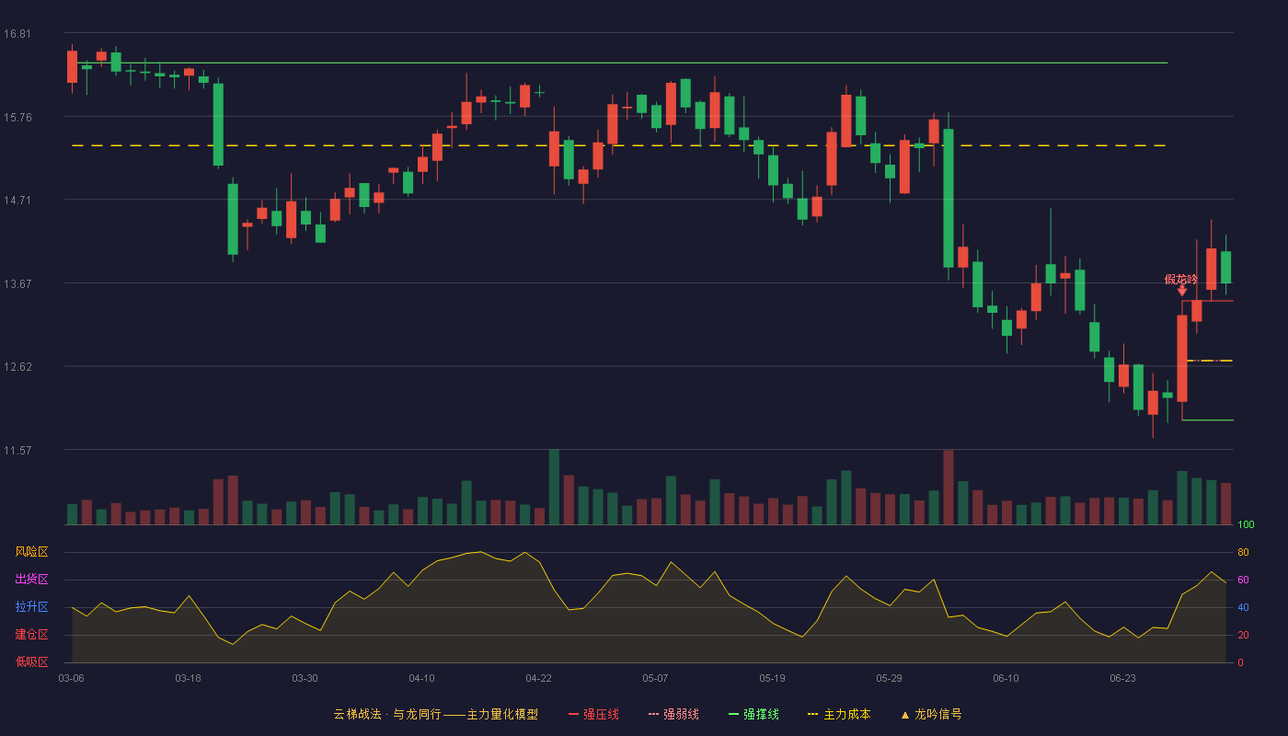Click the tallest green volume bar at 04-22
The width and height of the screenshot is (1288, 736).
[x=554, y=487]
